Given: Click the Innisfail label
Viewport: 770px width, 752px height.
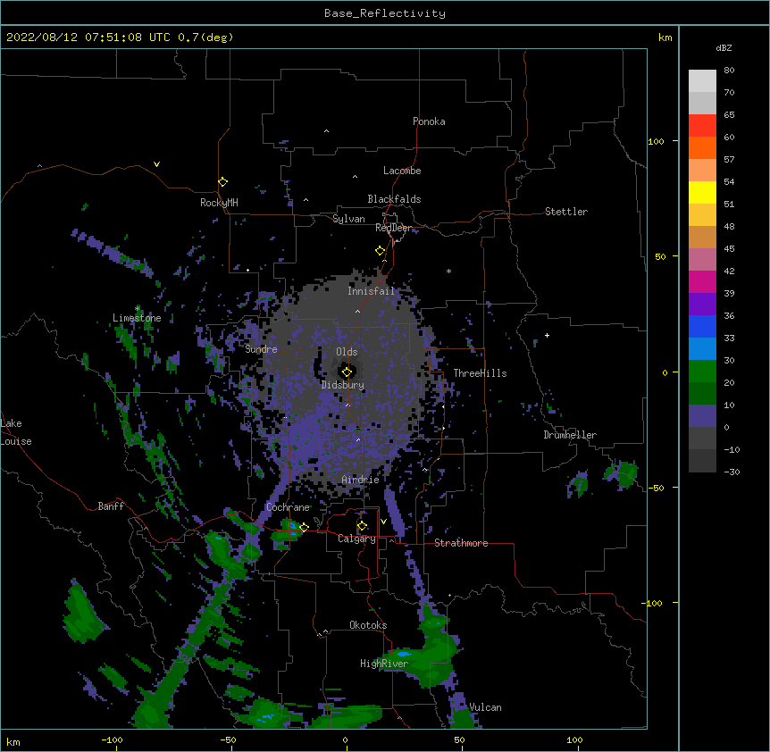Looking at the screenshot, I should tap(372, 291).
